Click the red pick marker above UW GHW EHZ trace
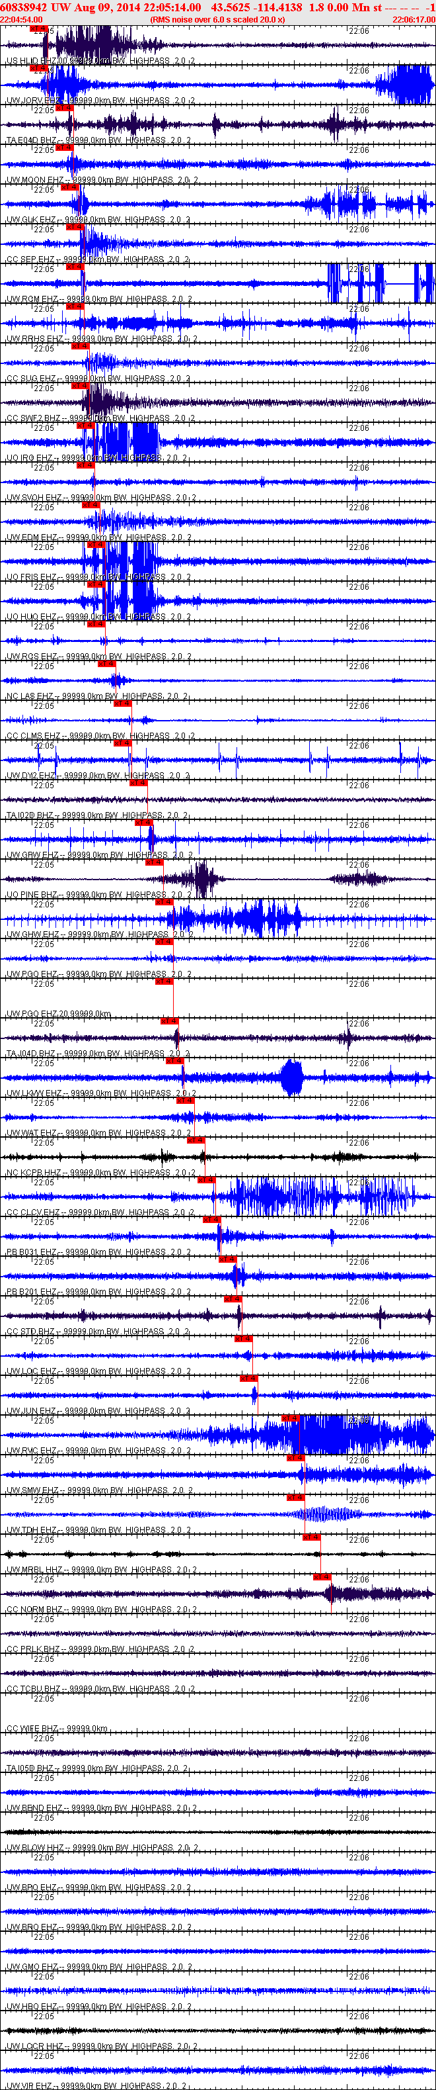This screenshot has width=436, height=2090. pos(164,901)
